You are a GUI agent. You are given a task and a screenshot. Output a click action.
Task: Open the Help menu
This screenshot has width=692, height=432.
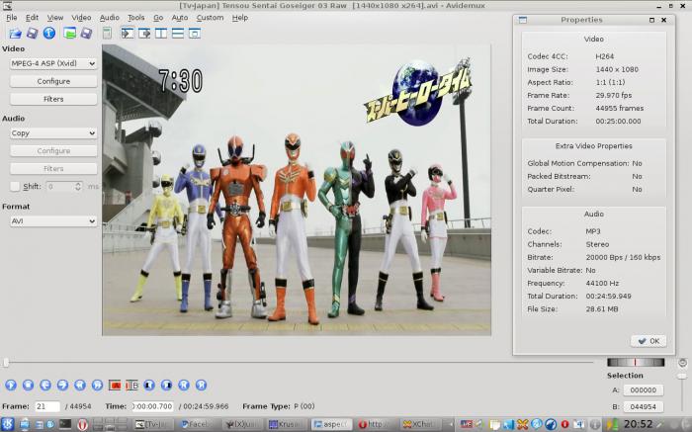point(240,18)
